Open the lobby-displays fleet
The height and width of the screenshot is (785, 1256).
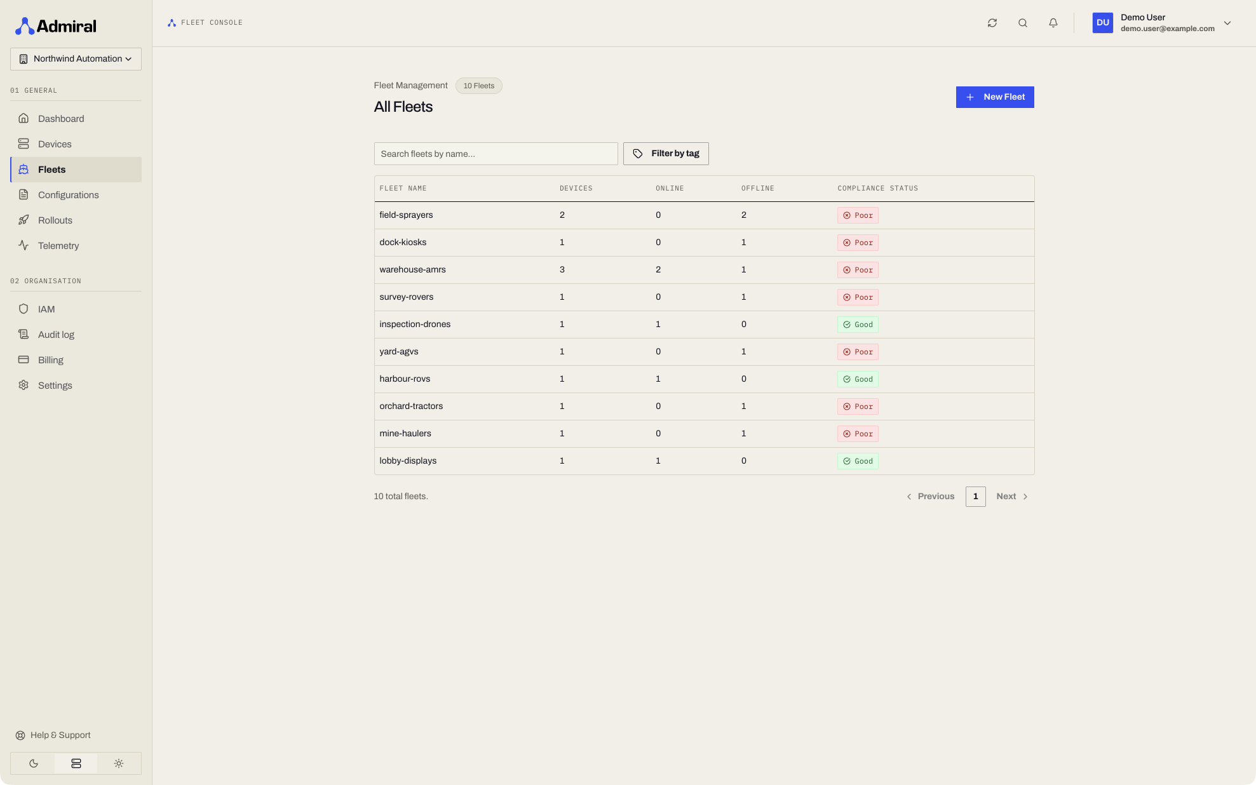pyautogui.click(x=704, y=461)
